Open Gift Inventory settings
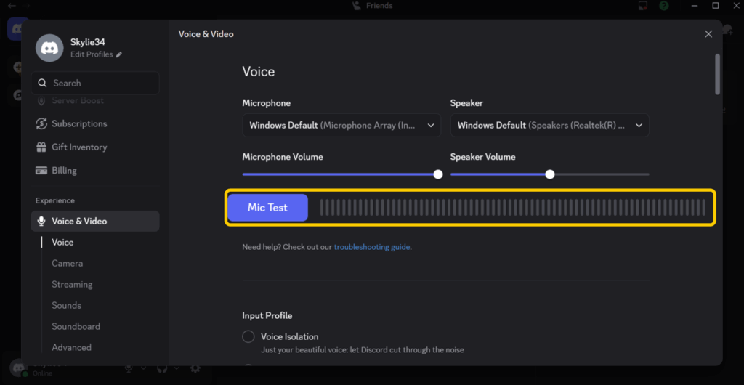The height and width of the screenshot is (385, 744). click(95, 147)
